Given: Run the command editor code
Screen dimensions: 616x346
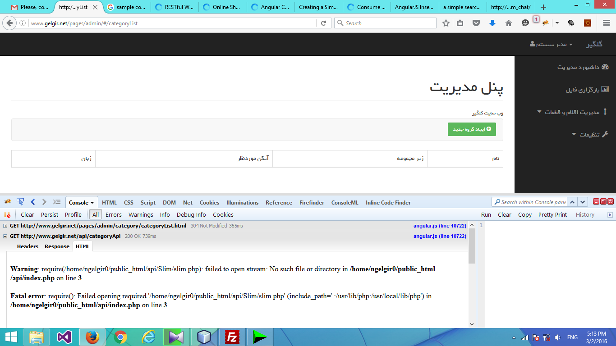Looking at the screenshot, I should [x=486, y=215].
